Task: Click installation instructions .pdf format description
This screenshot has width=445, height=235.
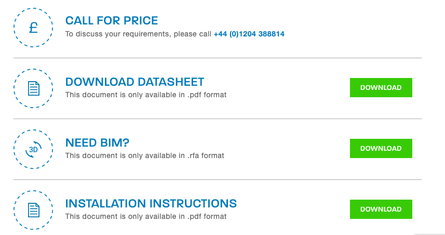Action: pyautogui.click(x=146, y=216)
